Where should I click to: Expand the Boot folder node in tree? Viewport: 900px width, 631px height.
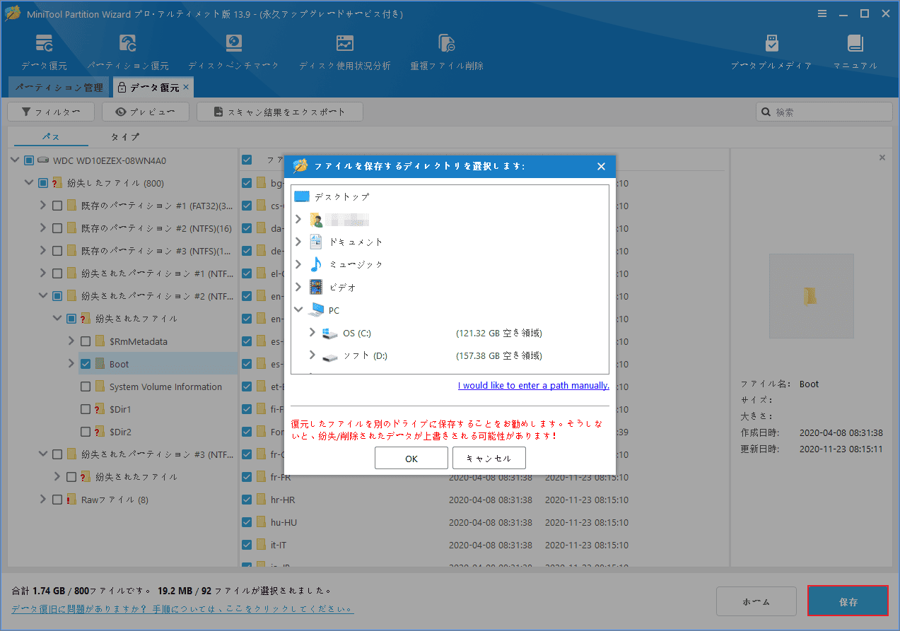pos(71,364)
